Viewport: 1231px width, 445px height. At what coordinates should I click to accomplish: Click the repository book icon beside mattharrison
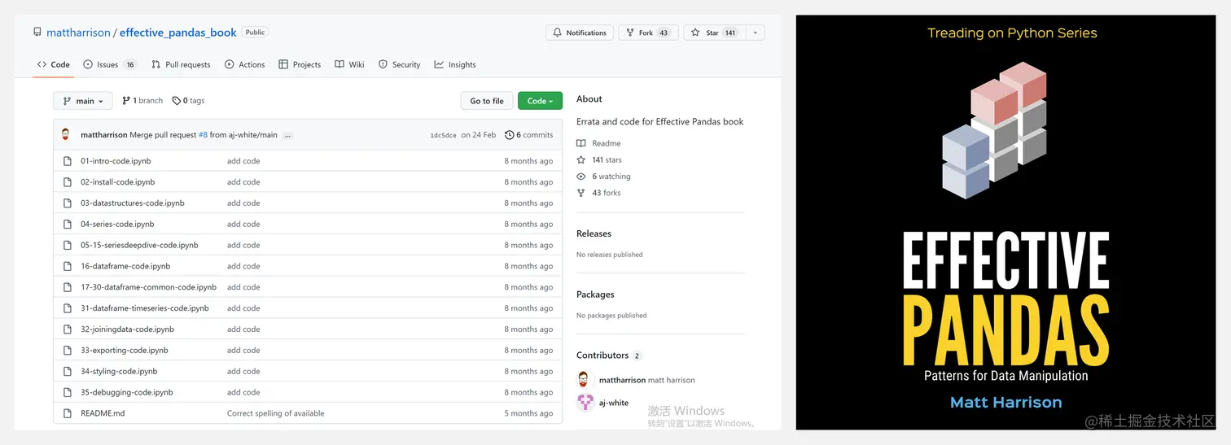pyautogui.click(x=37, y=33)
